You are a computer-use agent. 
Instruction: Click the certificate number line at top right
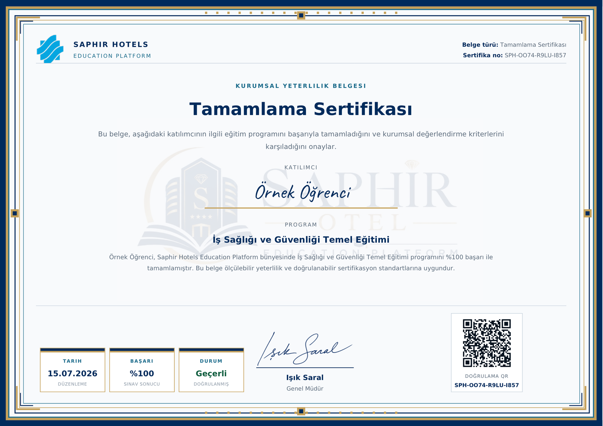tap(514, 55)
